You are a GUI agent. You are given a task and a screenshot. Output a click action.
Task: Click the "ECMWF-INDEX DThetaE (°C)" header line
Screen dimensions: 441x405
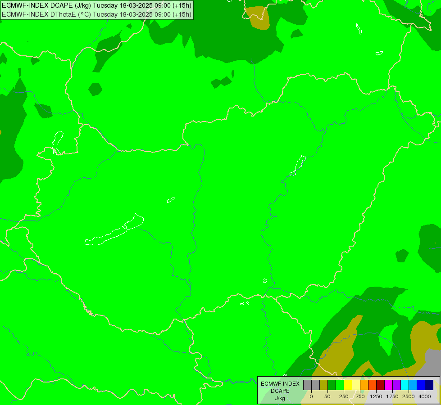click(96, 14)
